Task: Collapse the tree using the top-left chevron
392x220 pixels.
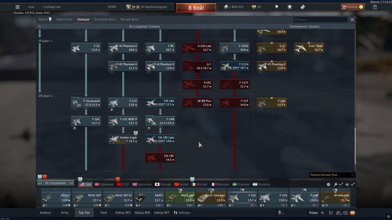Action: tap(40, 27)
